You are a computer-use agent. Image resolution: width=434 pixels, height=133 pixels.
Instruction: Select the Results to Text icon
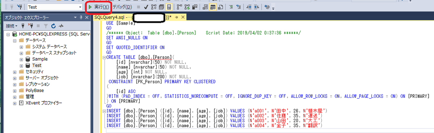pos(205,7)
